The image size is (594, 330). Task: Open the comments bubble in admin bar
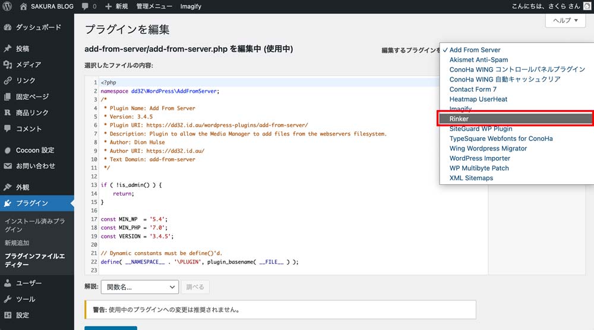click(85, 7)
